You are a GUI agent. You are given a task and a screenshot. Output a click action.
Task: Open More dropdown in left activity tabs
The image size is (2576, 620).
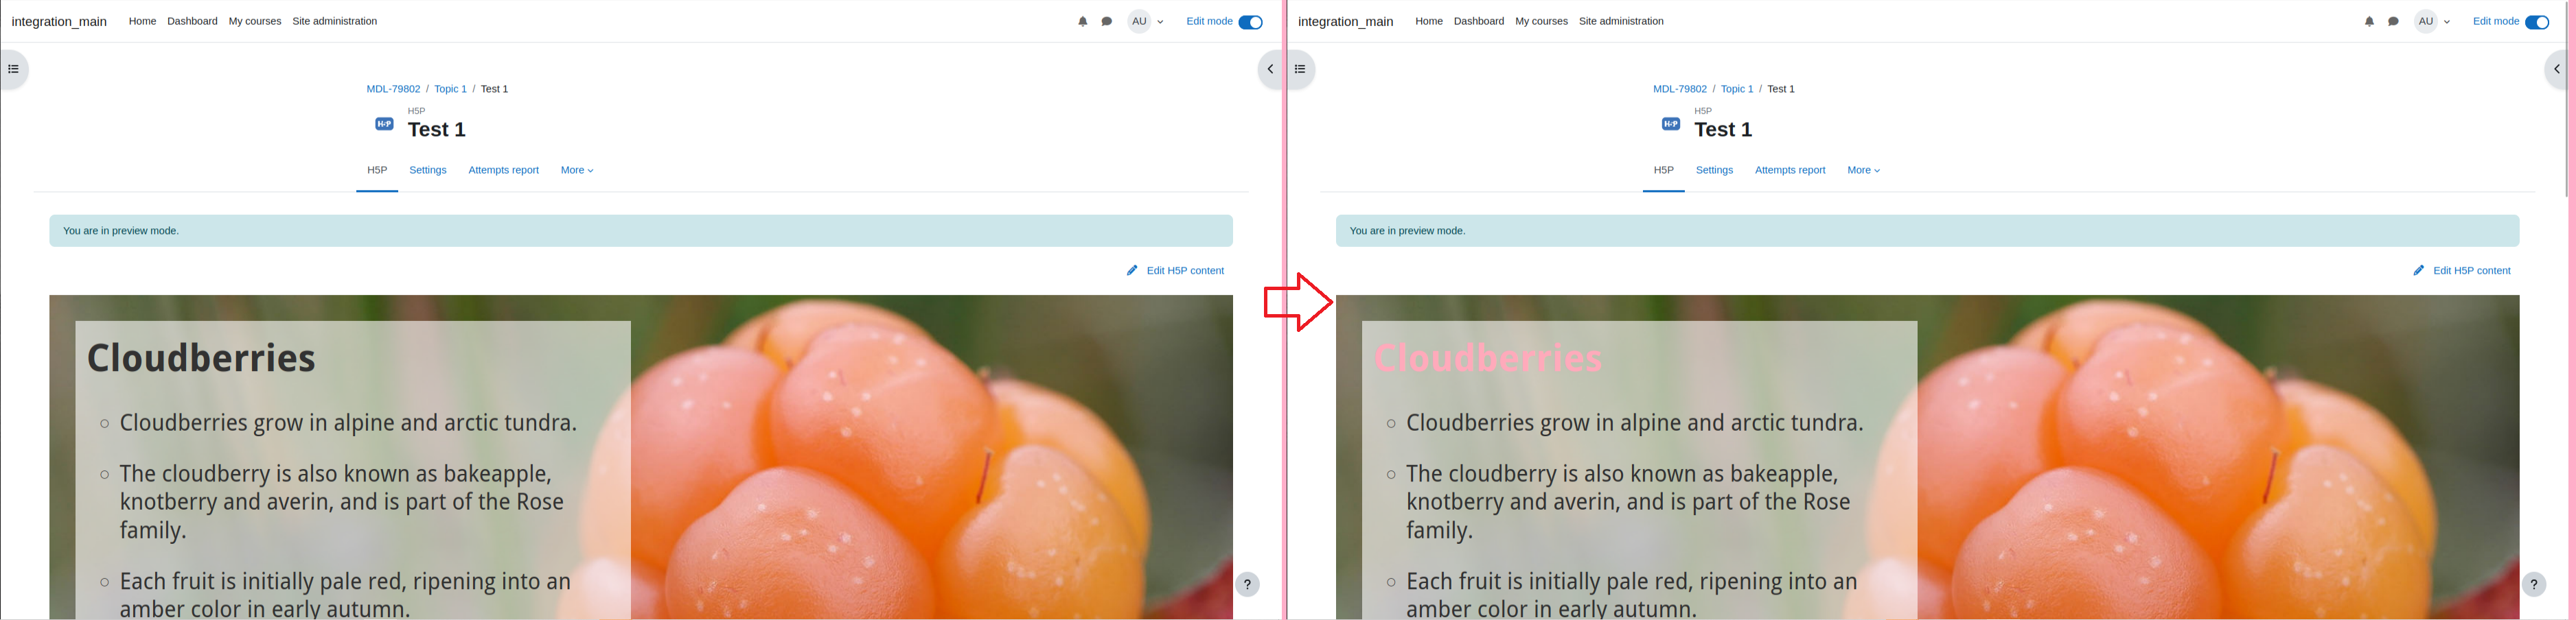click(x=577, y=171)
